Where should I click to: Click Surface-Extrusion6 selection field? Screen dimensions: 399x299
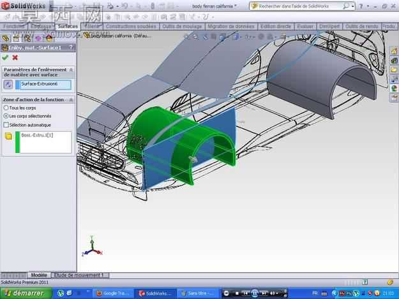pyautogui.click(x=43, y=85)
